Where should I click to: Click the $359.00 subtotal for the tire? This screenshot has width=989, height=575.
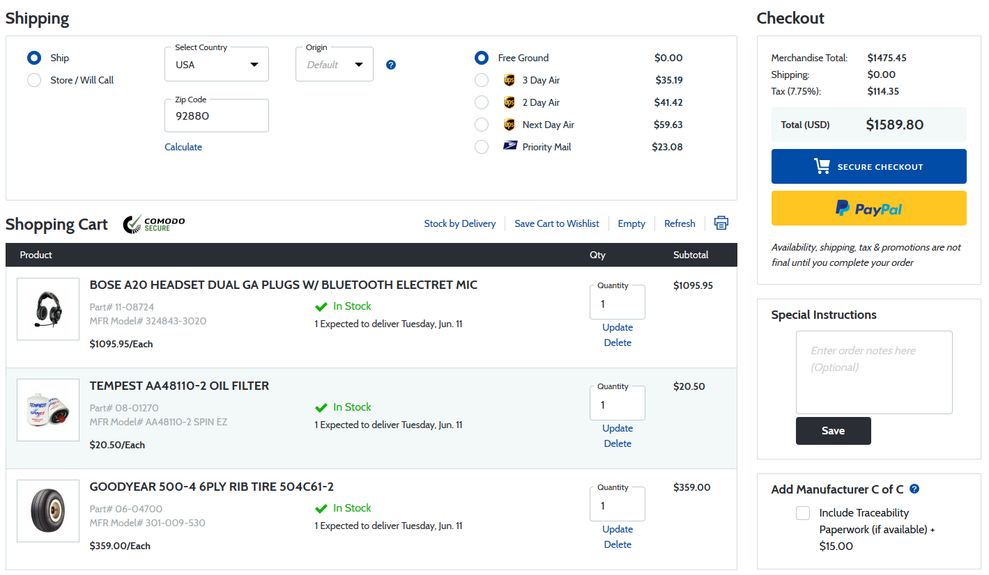pyautogui.click(x=692, y=487)
